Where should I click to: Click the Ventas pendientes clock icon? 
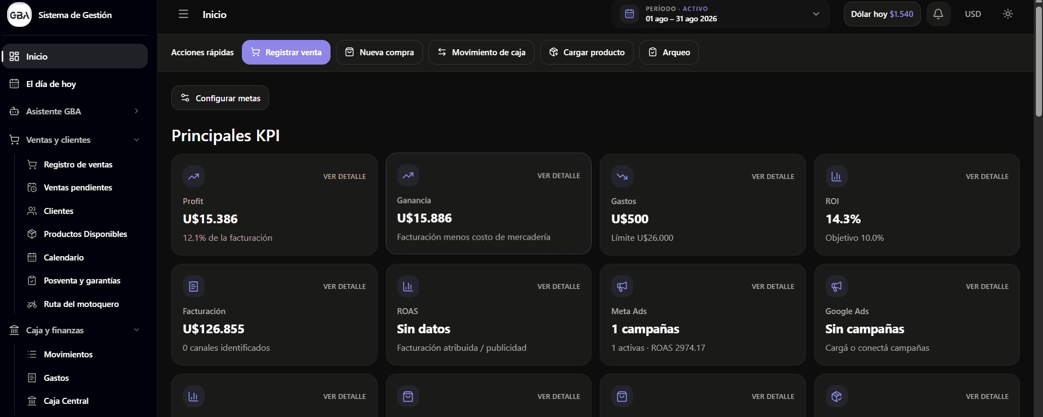[32, 188]
